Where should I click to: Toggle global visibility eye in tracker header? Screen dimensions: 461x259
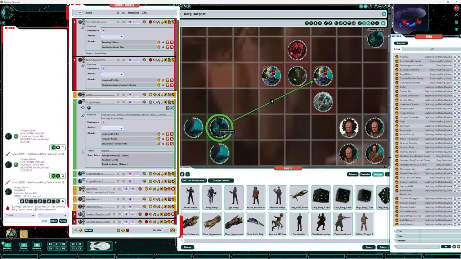[80, 13]
